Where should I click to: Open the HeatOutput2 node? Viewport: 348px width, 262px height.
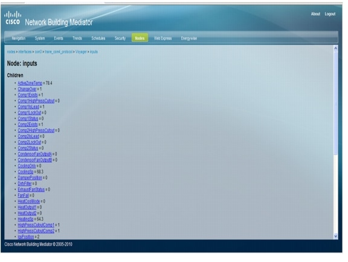tap(27, 213)
